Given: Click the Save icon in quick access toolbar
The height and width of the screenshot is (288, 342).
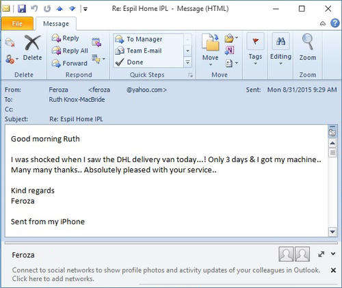Looking at the screenshot, I should click(x=22, y=9).
